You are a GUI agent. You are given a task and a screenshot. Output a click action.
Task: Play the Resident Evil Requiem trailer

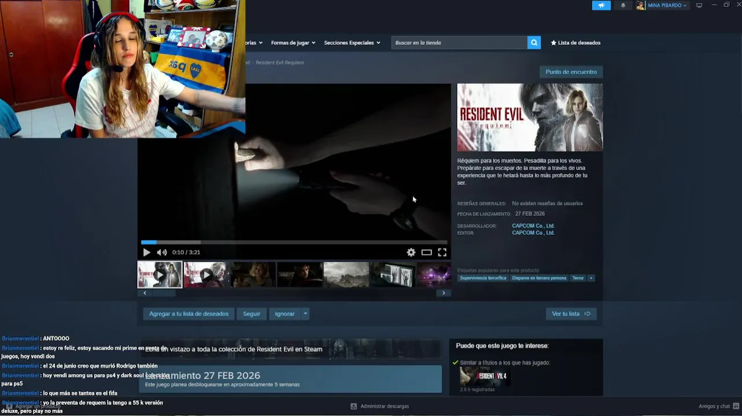[x=146, y=252]
